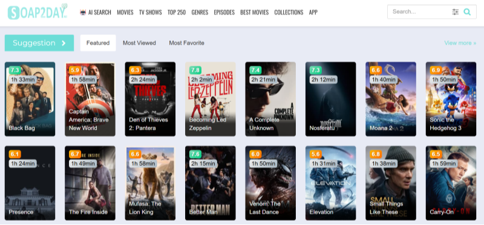The width and height of the screenshot is (484, 225).
Task: Click the Suggestion chevron arrow
Action: pos(64,43)
